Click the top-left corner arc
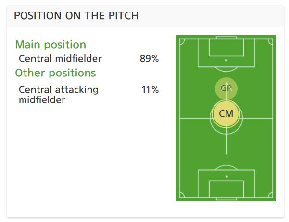The height and width of the screenshot is (222, 289). (182, 42)
